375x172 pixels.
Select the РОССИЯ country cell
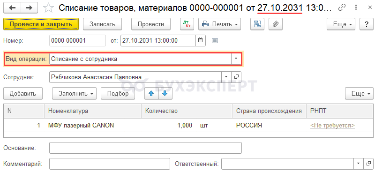click(269, 125)
